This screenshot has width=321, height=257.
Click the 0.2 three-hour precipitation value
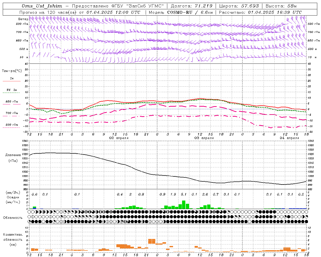(301, 194)
